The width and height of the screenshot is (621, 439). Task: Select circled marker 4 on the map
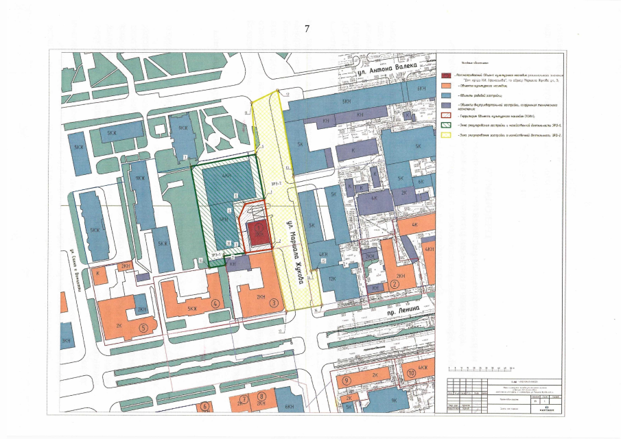tap(215, 302)
